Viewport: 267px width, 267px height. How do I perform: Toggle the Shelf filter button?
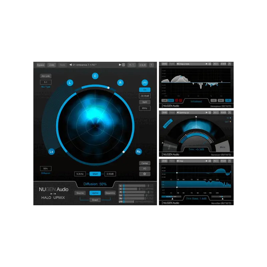point(95,174)
